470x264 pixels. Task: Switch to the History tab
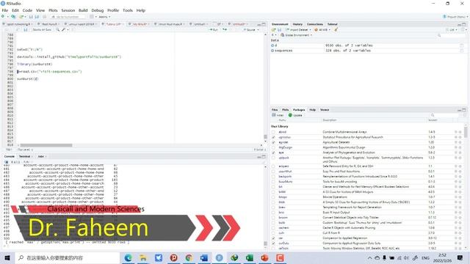(x=297, y=24)
